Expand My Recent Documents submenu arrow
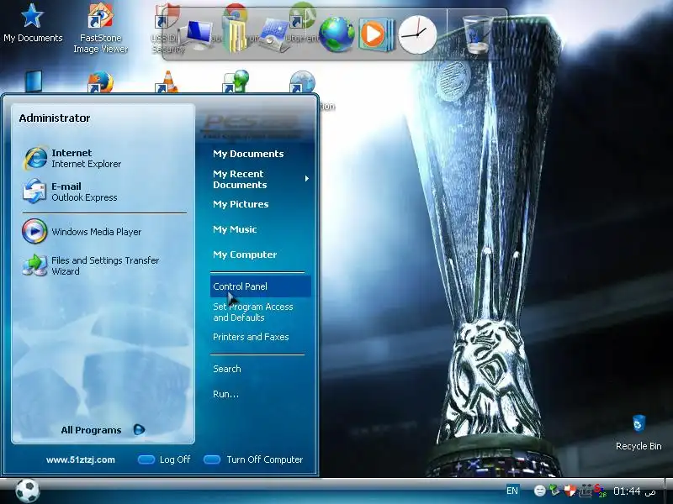The width and height of the screenshot is (673, 504). pyautogui.click(x=306, y=179)
